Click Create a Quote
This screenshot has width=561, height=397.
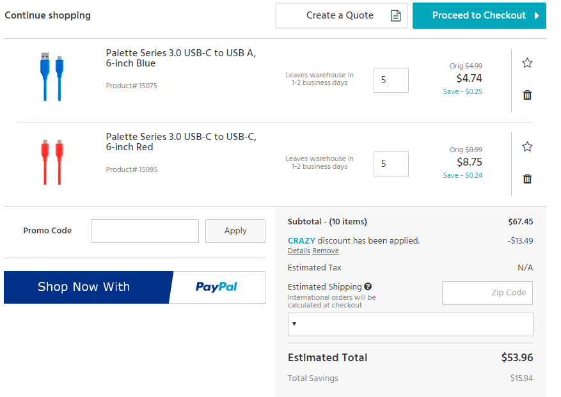tap(341, 15)
